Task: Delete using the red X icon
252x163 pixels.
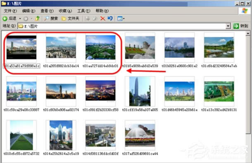Action: click(x=103, y=19)
